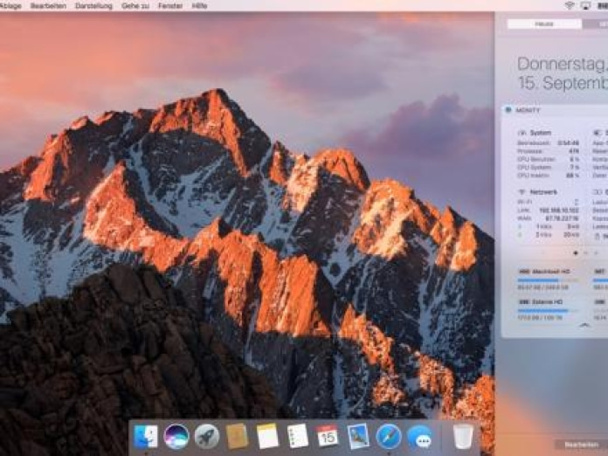Click the CPU System row in MONITY
The image size is (608, 456).
tap(549, 167)
